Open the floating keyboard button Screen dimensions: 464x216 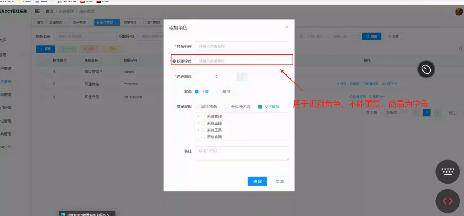pyautogui.click(x=448, y=172)
